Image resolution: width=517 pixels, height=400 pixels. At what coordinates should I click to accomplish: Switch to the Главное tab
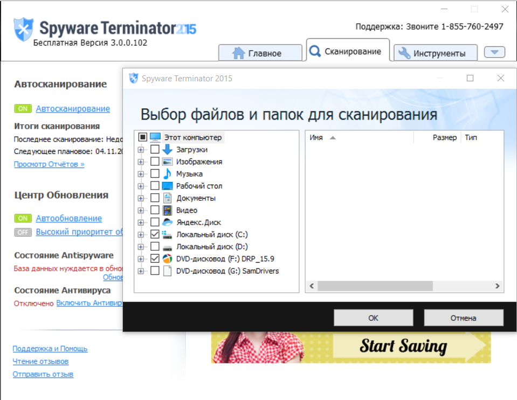(260, 53)
